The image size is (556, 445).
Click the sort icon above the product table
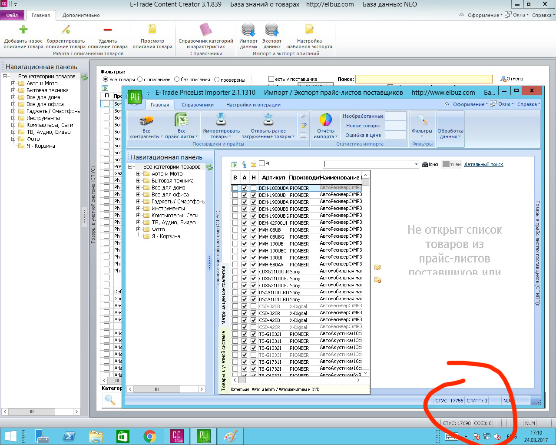click(244, 164)
